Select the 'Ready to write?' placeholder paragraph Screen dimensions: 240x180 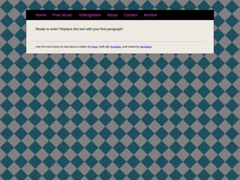79,29
